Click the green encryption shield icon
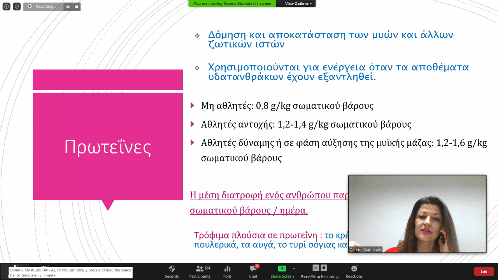Screen dimensions: 498x280 point(17,7)
